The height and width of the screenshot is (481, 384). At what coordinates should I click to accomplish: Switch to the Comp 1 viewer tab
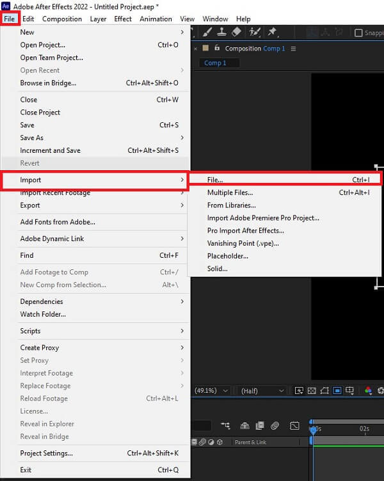tap(219, 63)
